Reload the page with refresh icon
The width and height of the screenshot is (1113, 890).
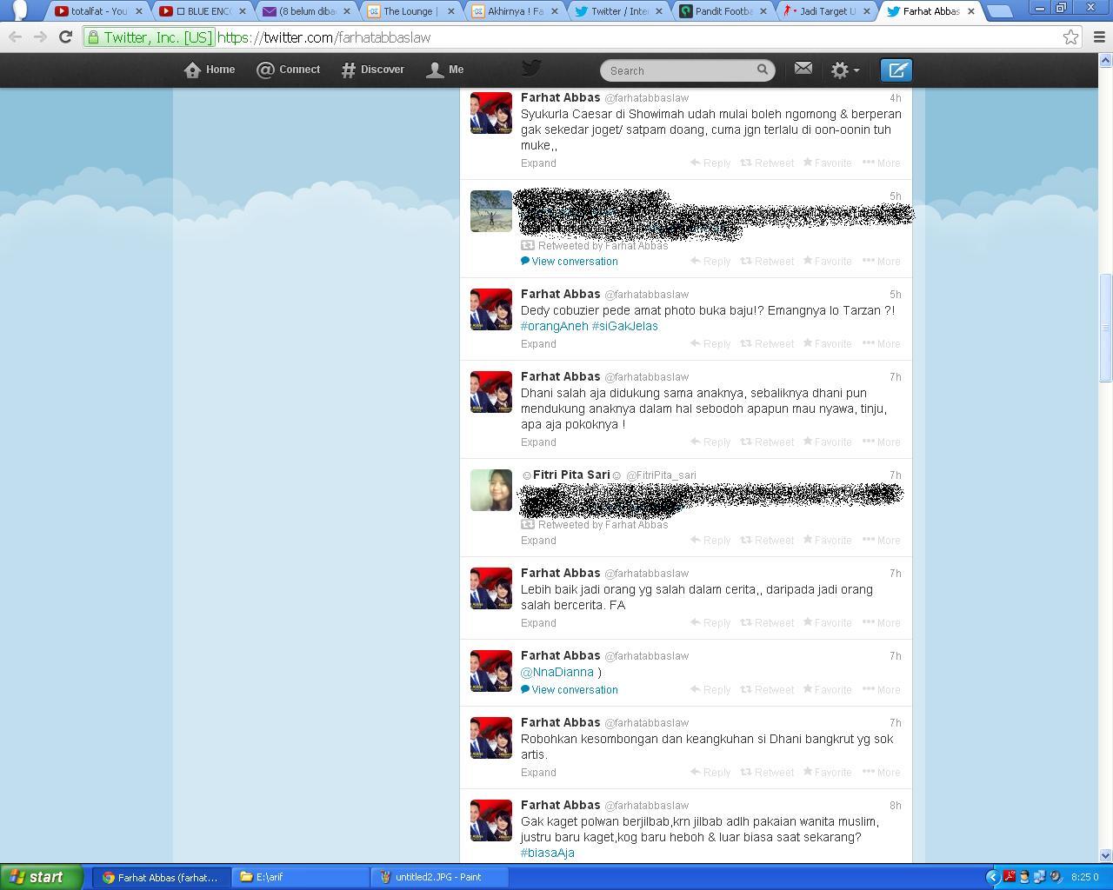(65, 37)
